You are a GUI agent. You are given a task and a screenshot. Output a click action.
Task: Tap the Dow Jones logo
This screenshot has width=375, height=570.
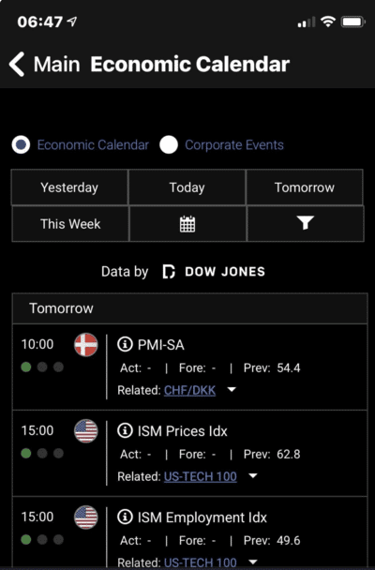coord(214,272)
